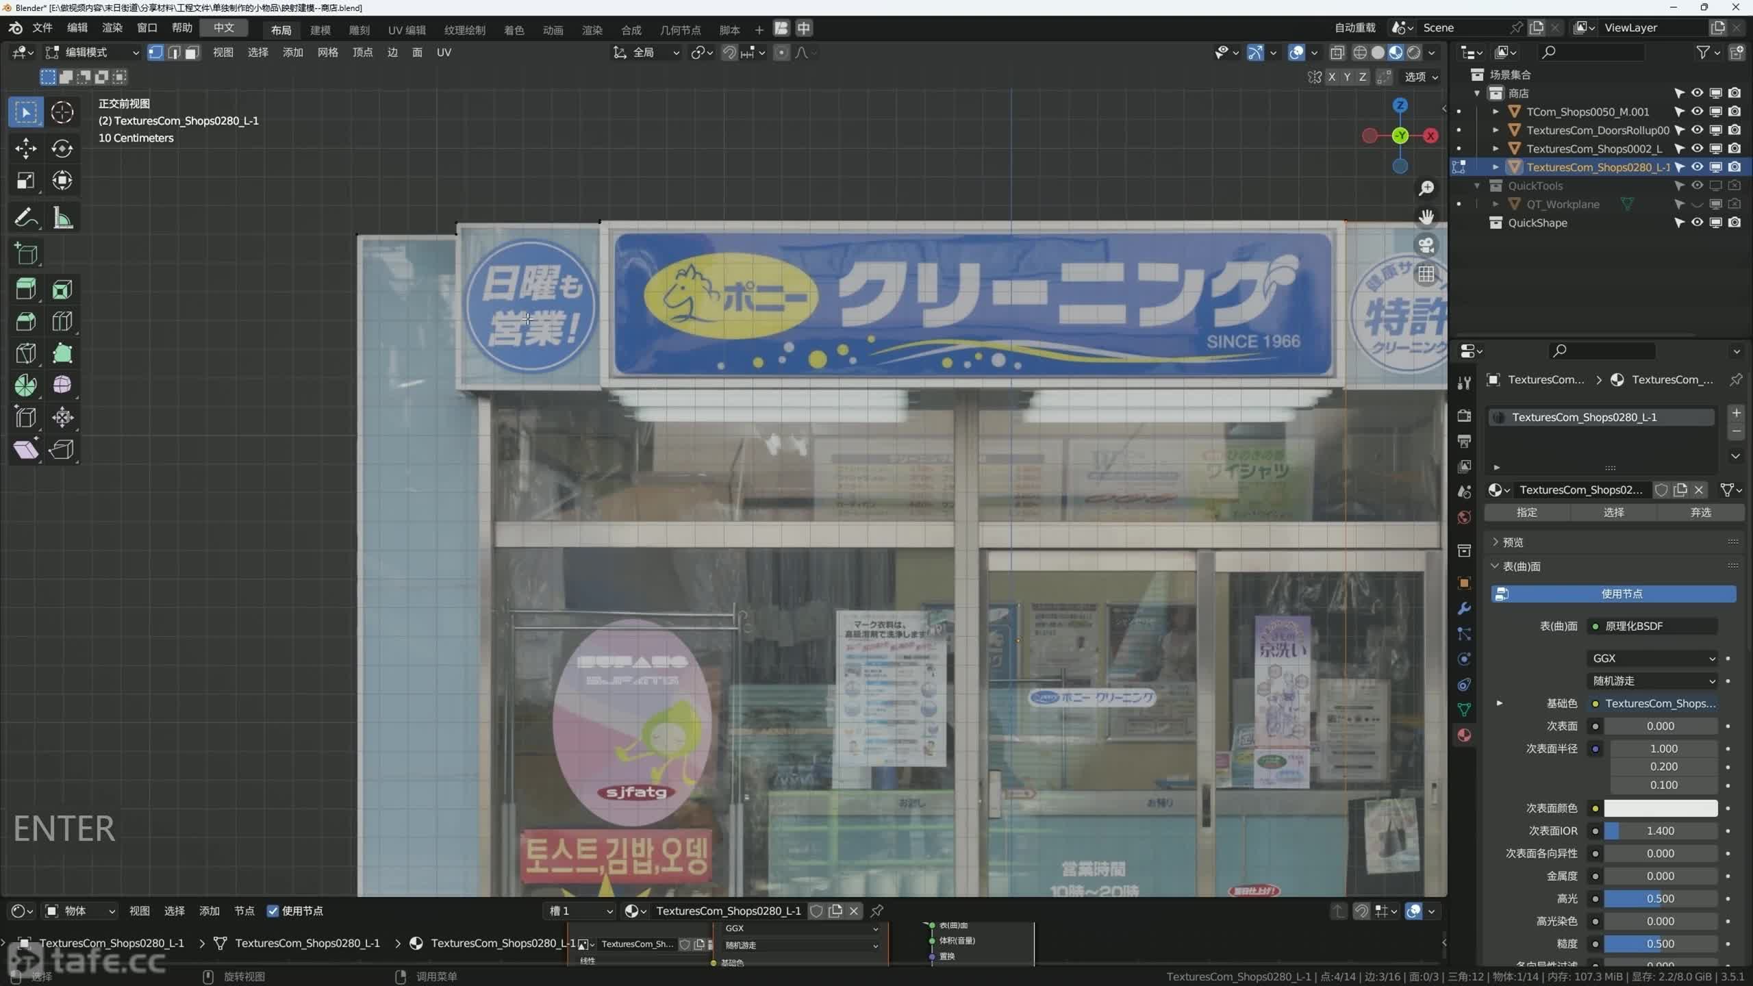Open the 全局 transform orientation dropdown
Screen dimensions: 1753x986
[x=646, y=53]
